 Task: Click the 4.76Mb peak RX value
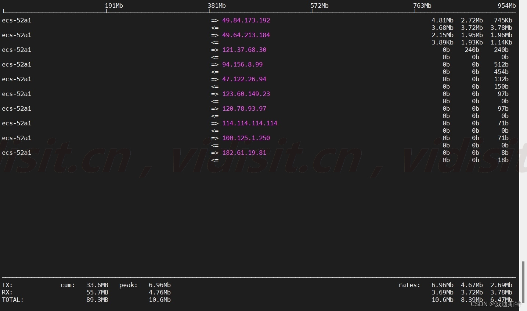point(160,292)
